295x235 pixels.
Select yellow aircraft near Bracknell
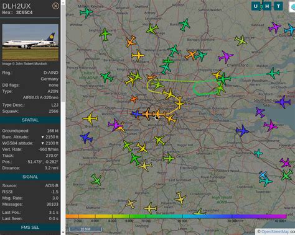click(x=90, y=118)
